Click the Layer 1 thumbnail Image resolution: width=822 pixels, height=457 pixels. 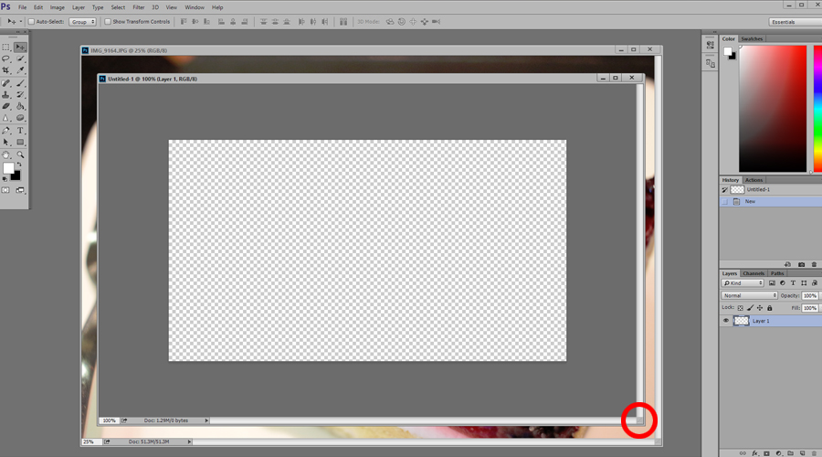click(741, 321)
